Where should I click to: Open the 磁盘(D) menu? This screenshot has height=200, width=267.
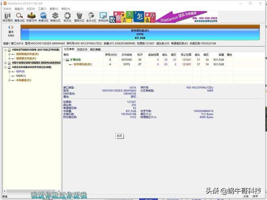pyautogui.click(x=19, y=9)
